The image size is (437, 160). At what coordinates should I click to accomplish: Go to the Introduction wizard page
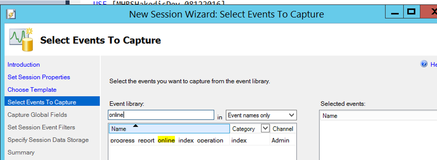(24, 64)
